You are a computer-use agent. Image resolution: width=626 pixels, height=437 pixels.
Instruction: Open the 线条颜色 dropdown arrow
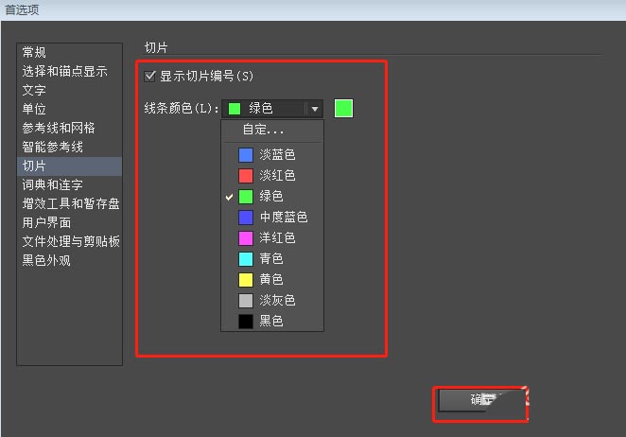[315, 109]
